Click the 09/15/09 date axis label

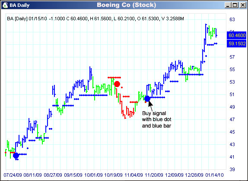click(x=73, y=175)
